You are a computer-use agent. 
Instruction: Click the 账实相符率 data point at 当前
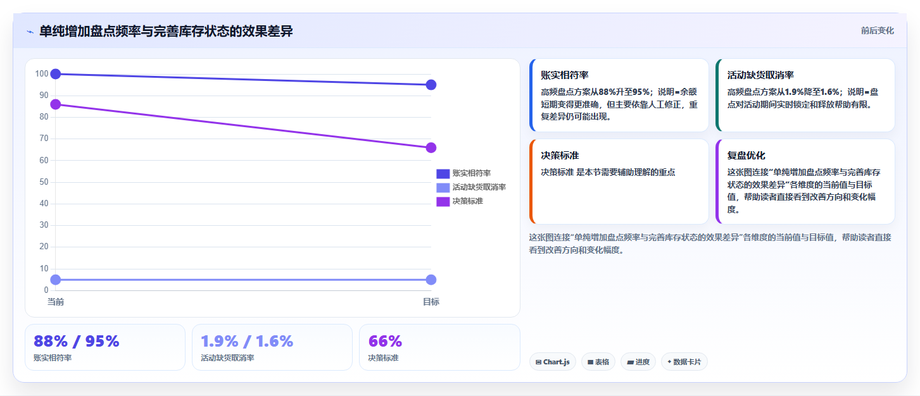click(x=56, y=74)
